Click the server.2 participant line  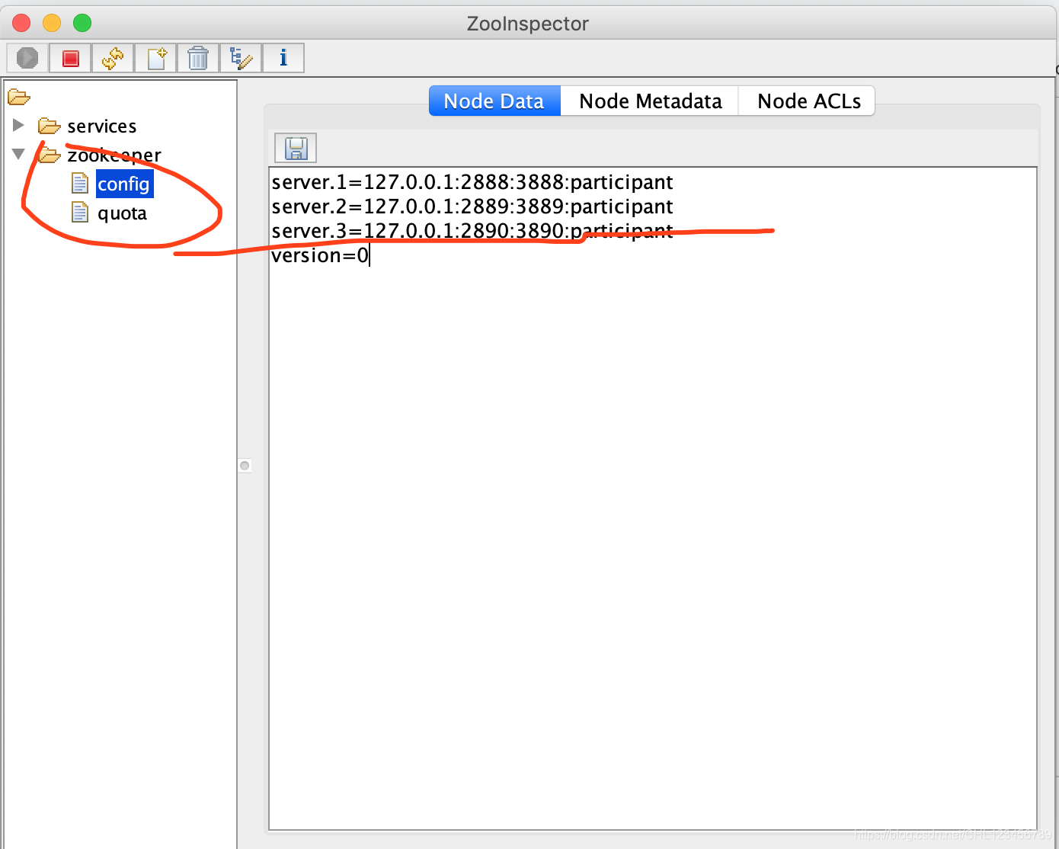click(x=472, y=207)
